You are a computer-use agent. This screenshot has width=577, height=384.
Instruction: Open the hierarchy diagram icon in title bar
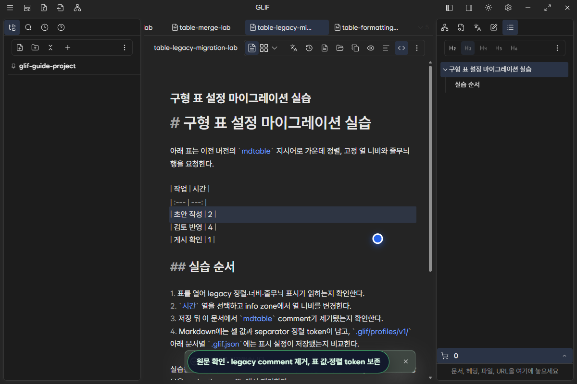77,8
